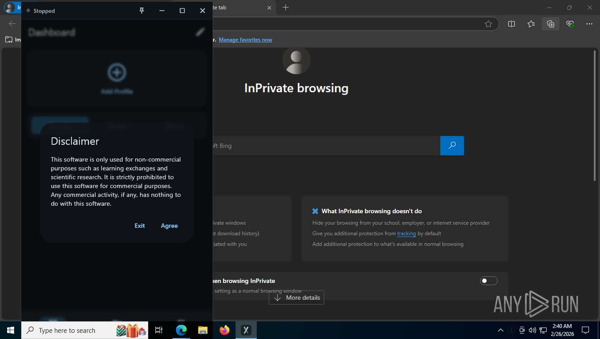Click the InPrivate profile avatar
Viewport: 600px width, 339px height.
(x=296, y=60)
